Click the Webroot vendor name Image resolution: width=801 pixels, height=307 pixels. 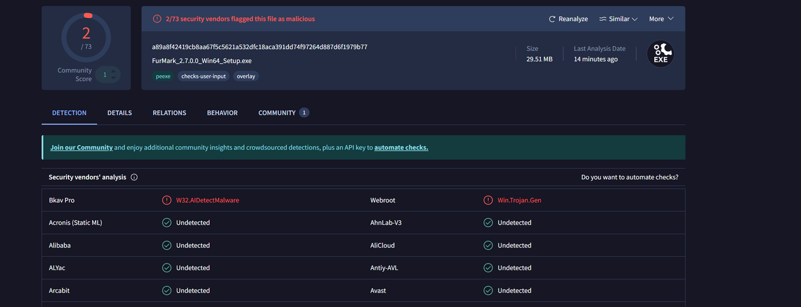click(383, 200)
